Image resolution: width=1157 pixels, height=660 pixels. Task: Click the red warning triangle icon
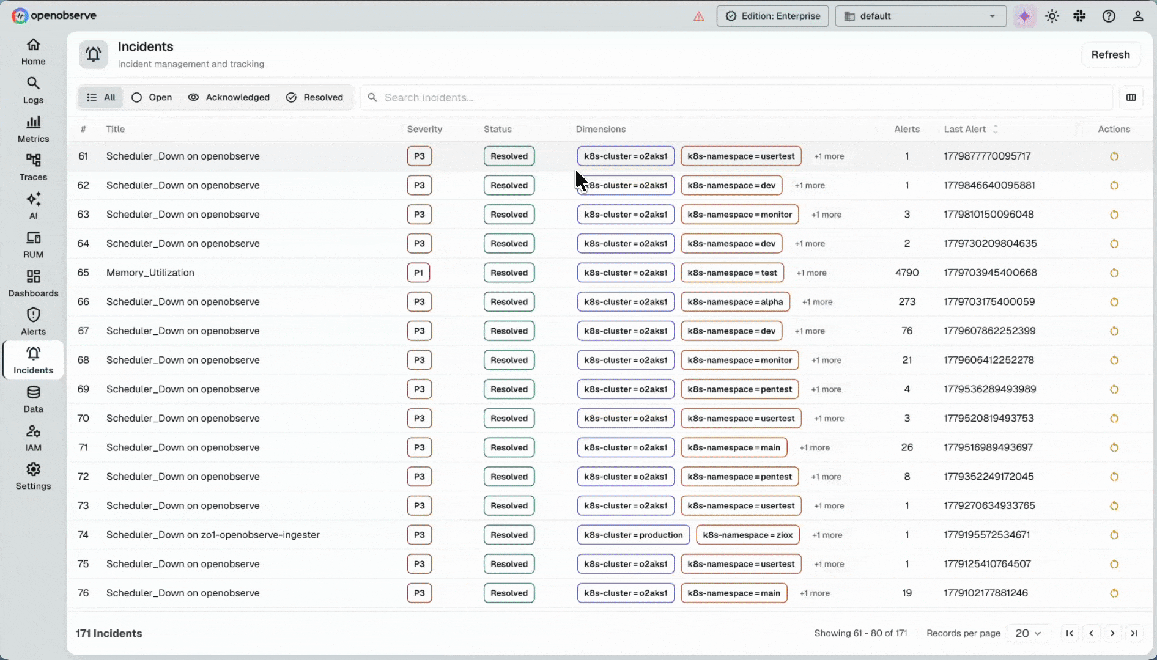[698, 16]
